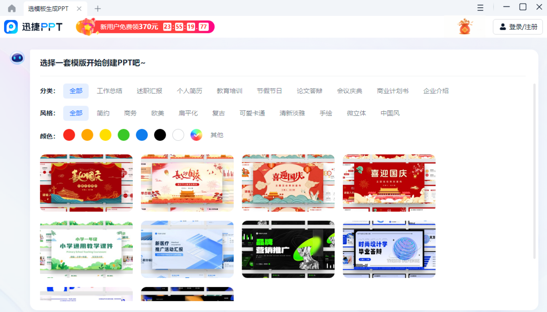Filter by category 个人简历

coord(190,91)
